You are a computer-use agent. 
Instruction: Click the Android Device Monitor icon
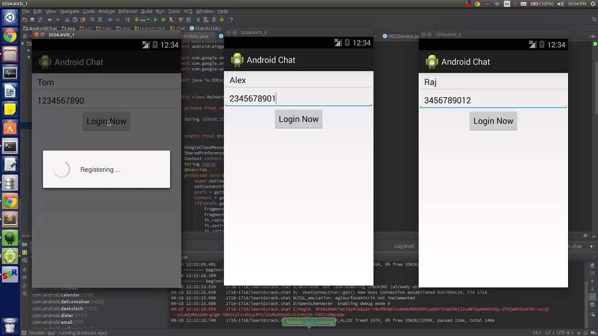tap(221, 20)
